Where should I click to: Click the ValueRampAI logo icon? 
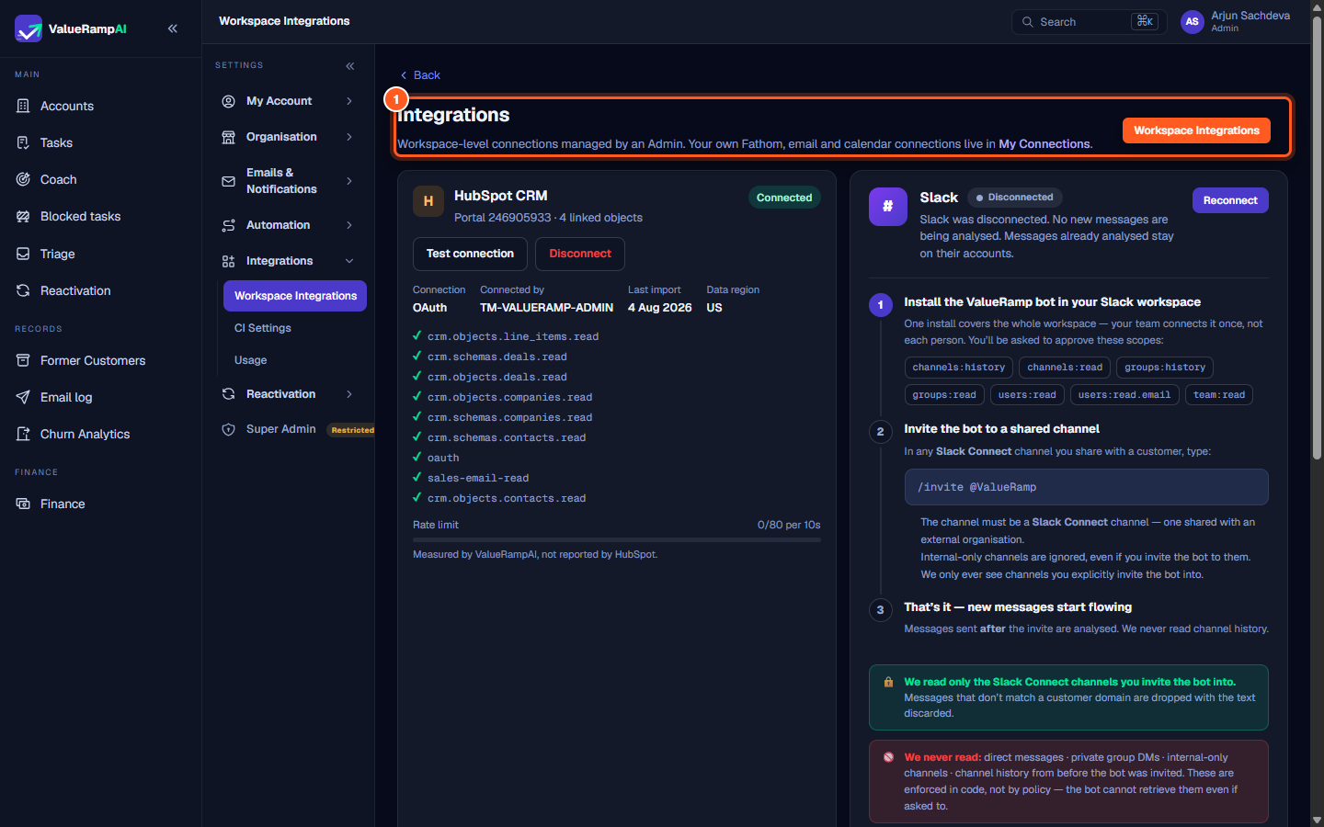coord(29,28)
